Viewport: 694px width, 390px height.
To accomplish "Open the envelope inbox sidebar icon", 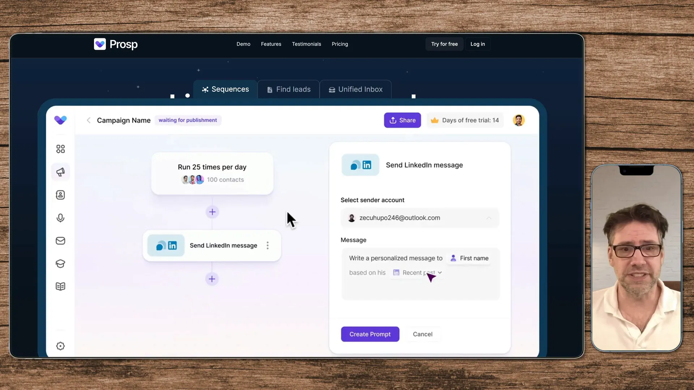I will tap(60, 241).
